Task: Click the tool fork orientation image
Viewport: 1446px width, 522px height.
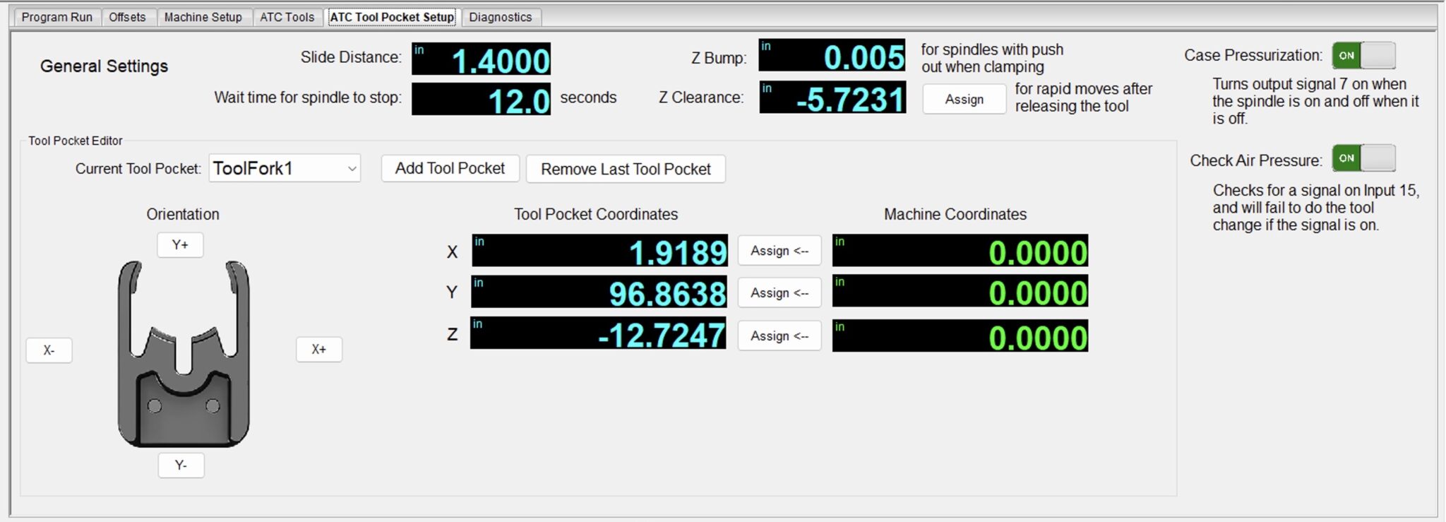Action: tap(184, 353)
